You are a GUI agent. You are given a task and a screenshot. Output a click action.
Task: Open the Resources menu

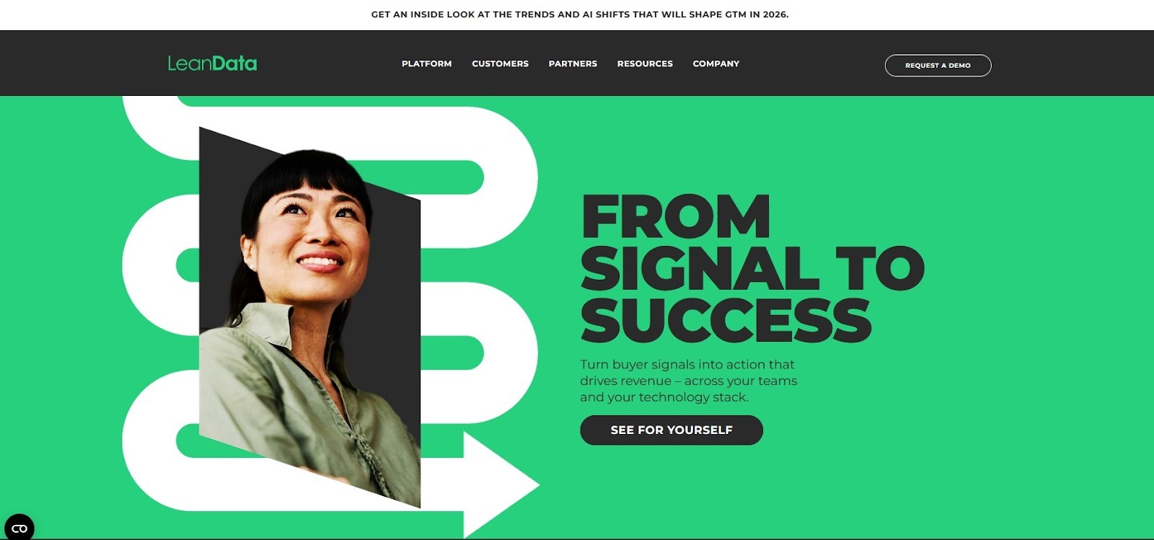pos(645,63)
